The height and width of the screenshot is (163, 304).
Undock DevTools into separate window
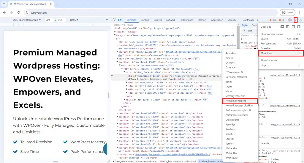[282, 26]
